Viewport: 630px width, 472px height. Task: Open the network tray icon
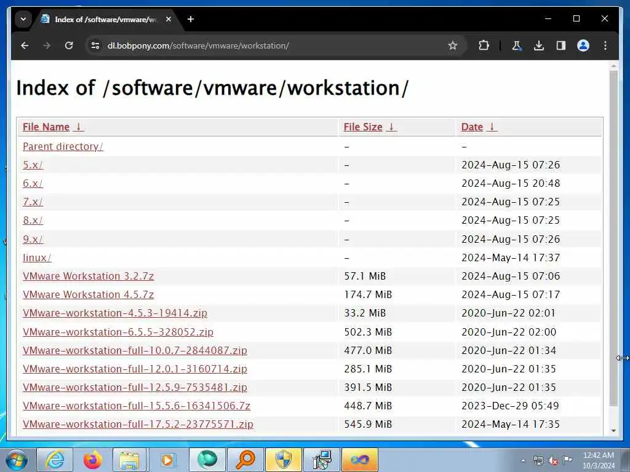coord(538,461)
